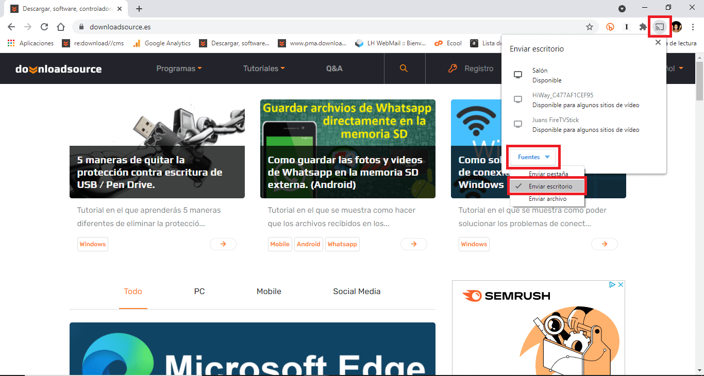
Task: Click the Mobile tag
Action: coord(280,244)
